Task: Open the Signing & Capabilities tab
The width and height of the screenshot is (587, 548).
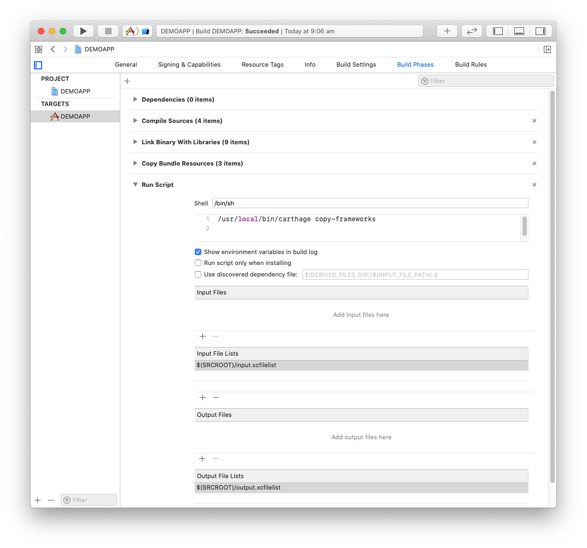Action: 189,64
